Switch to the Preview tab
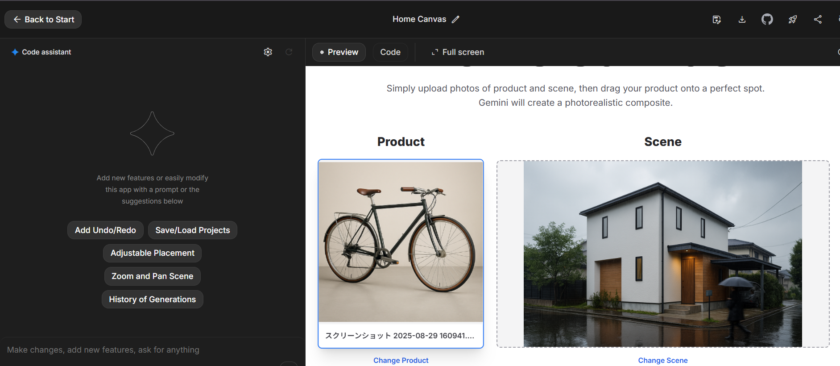Screen dimensions: 840x366 pyautogui.click(x=339, y=52)
